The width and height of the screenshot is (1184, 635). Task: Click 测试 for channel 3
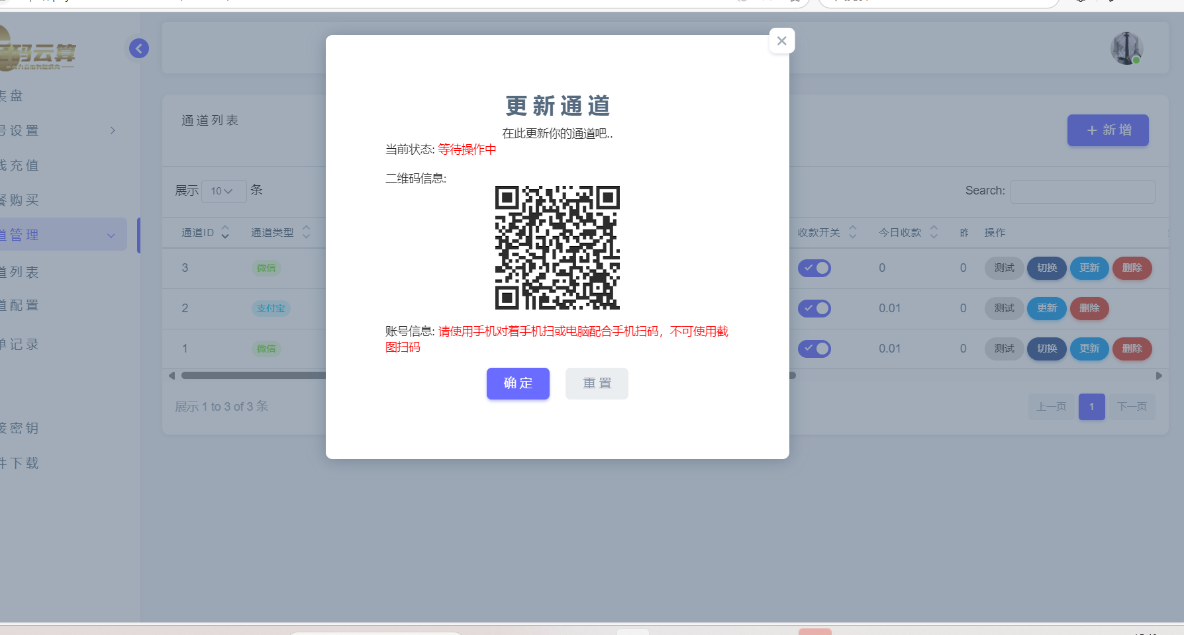1005,268
